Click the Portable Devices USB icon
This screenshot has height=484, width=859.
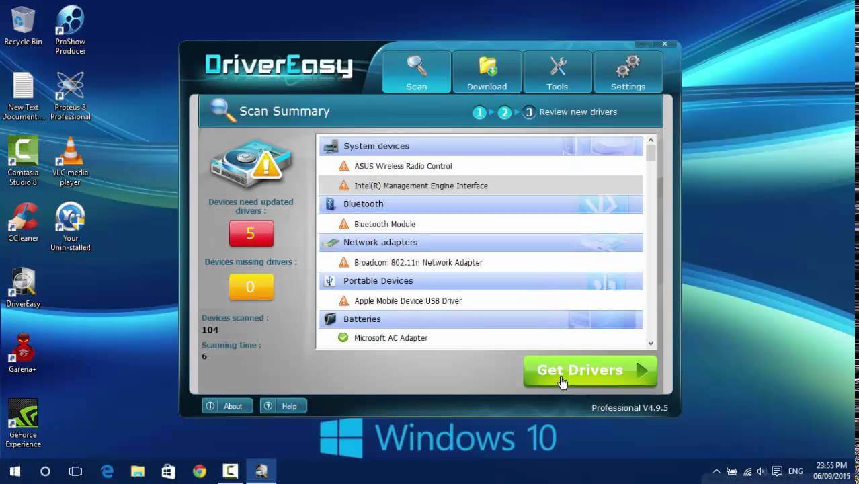coord(330,280)
